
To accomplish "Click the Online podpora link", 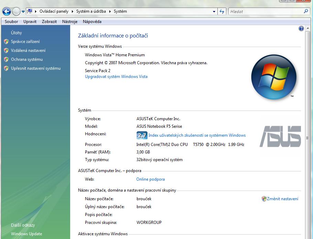I will click(151, 179).
